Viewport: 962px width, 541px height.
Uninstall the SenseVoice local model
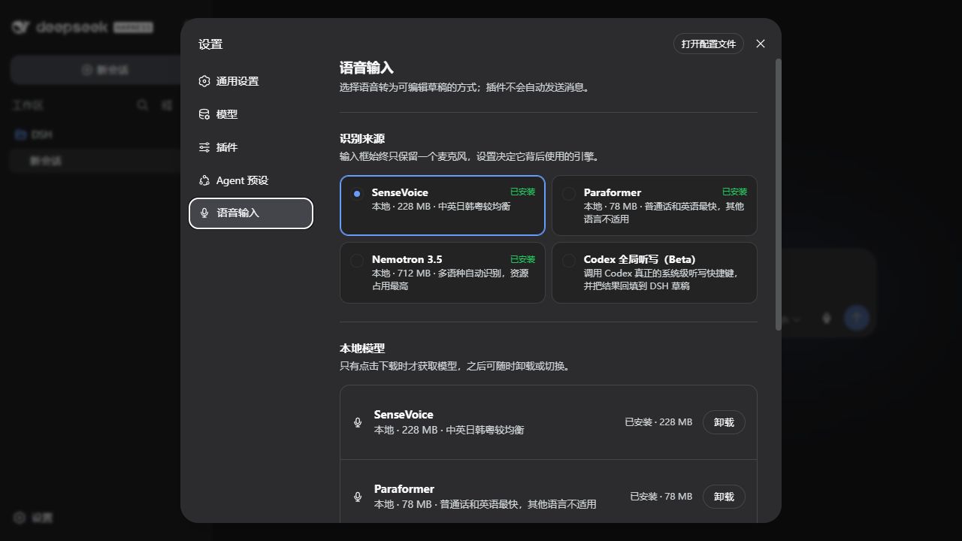point(724,422)
